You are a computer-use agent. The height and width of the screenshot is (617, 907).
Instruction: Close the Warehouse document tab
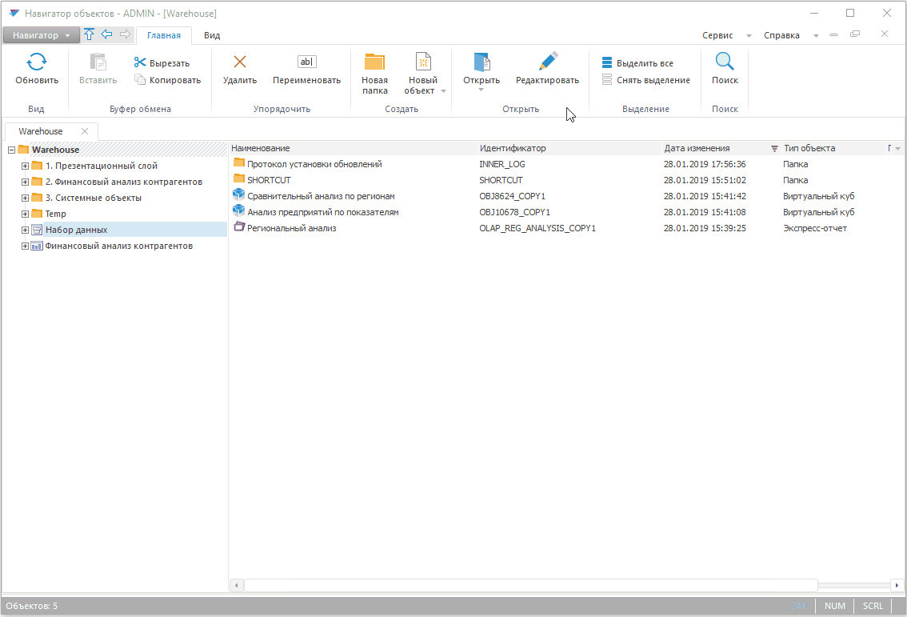pyautogui.click(x=85, y=131)
